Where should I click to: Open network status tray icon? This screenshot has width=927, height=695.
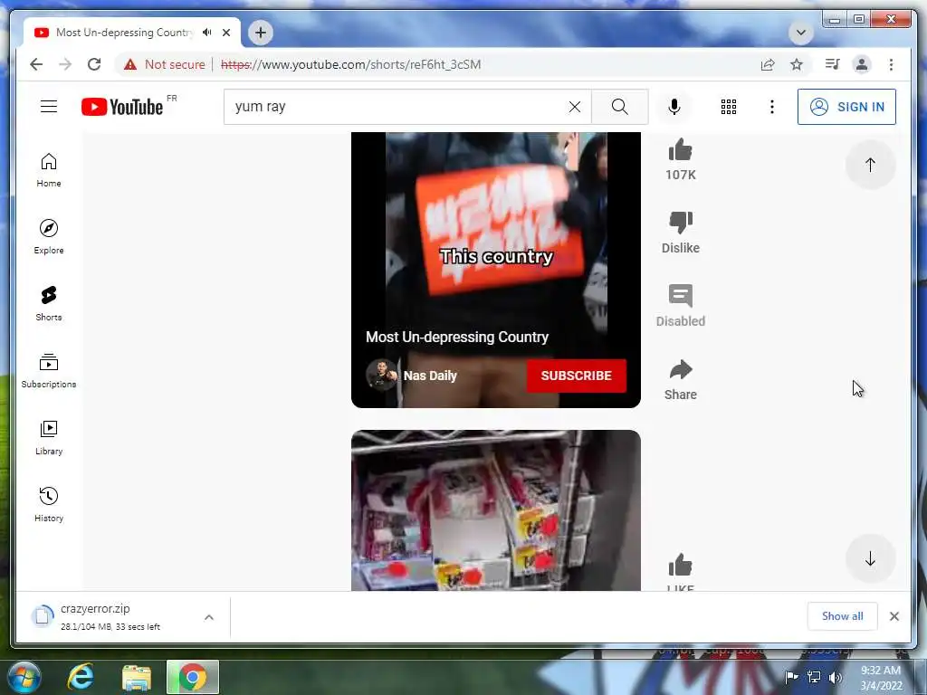coord(814,677)
